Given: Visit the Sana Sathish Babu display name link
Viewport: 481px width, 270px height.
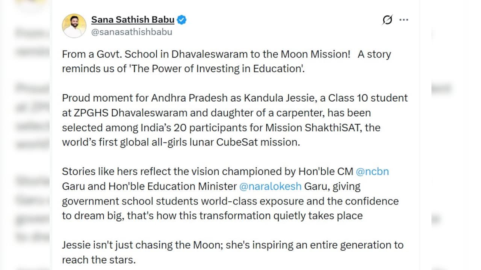Looking at the screenshot, I should pyautogui.click(x=133, y=19).
